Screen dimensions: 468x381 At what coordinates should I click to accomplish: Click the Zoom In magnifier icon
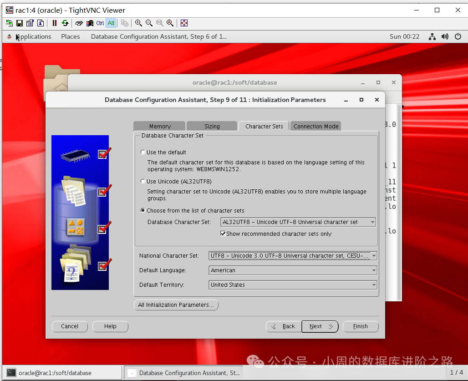point(138,23)
